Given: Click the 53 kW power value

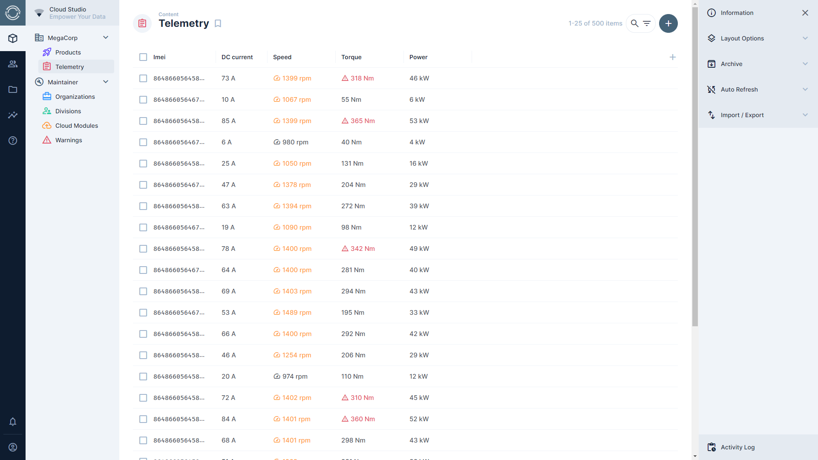Looking at the screenshot, I should [419, 121].
